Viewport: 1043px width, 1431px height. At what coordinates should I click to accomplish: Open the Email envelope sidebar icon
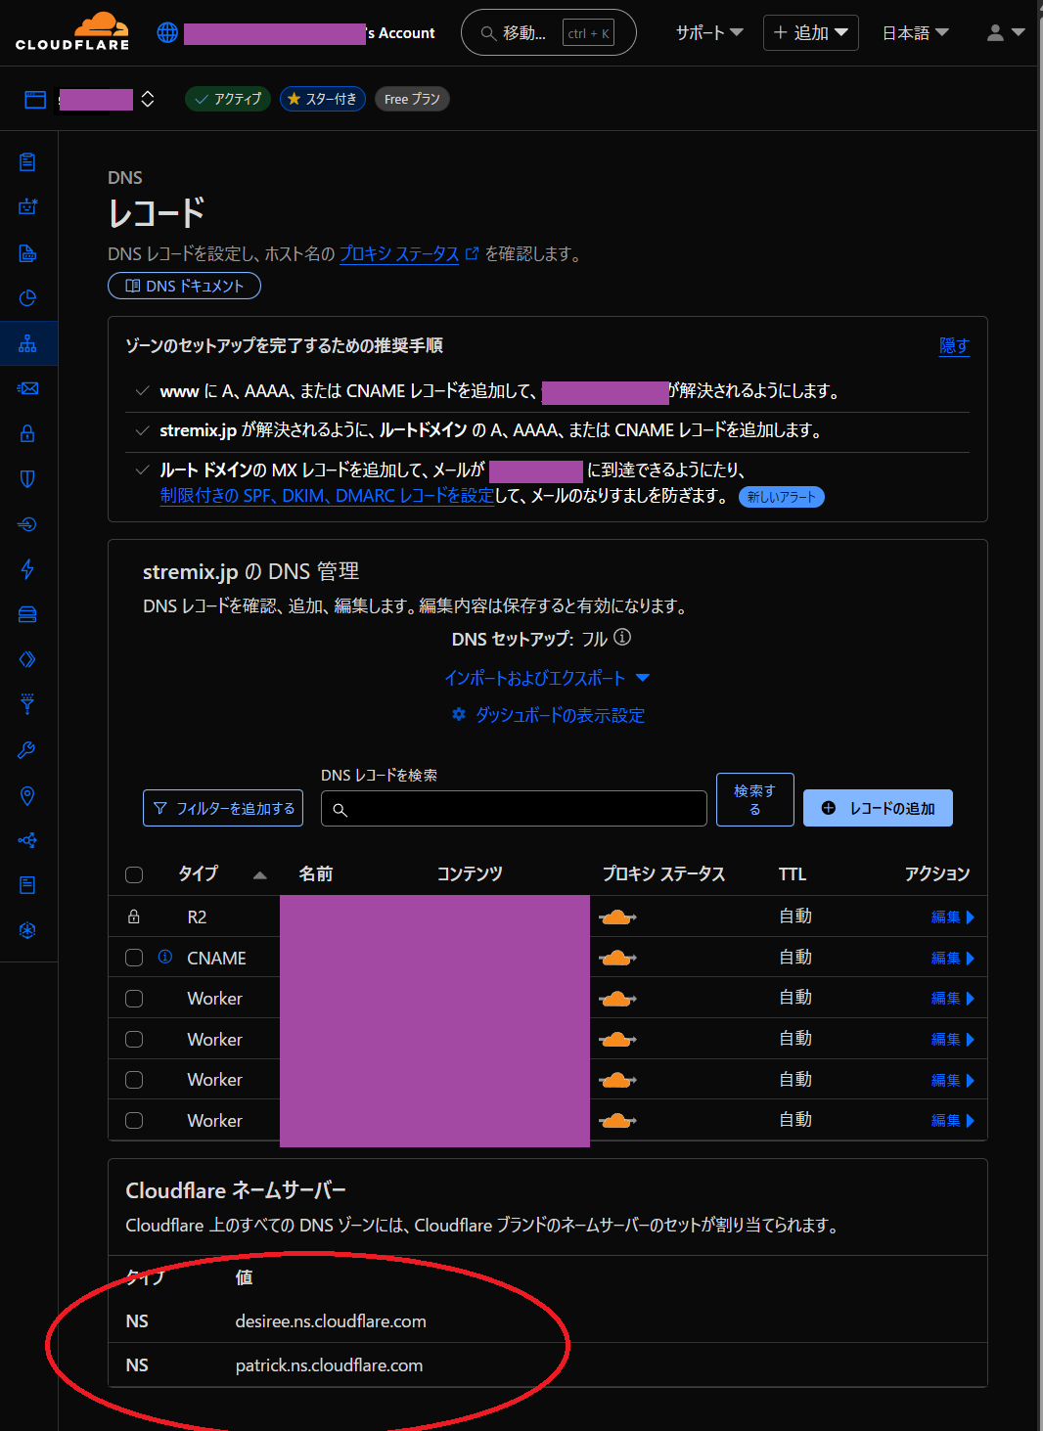[x=27, y=388]
